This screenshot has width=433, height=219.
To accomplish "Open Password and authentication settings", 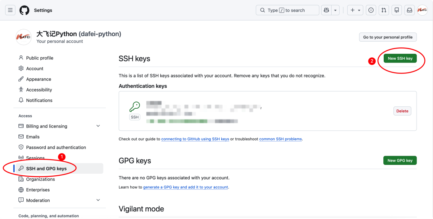I will pyautogui.click(x=56, y=147).
